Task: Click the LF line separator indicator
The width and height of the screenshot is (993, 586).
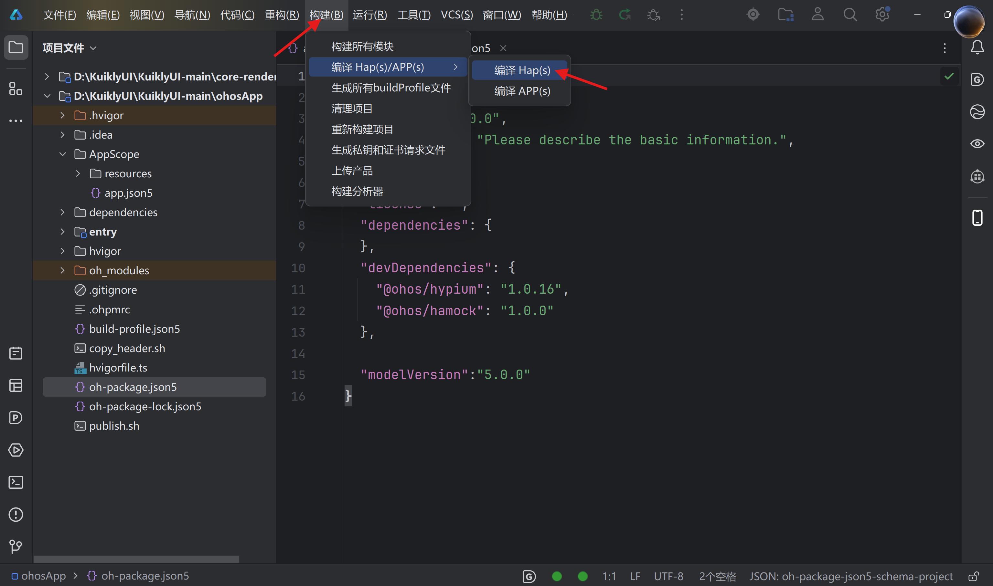Action: [x=635, y=576]
